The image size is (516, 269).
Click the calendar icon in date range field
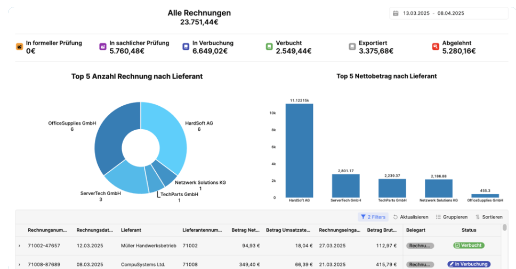(x=396, y=13)
